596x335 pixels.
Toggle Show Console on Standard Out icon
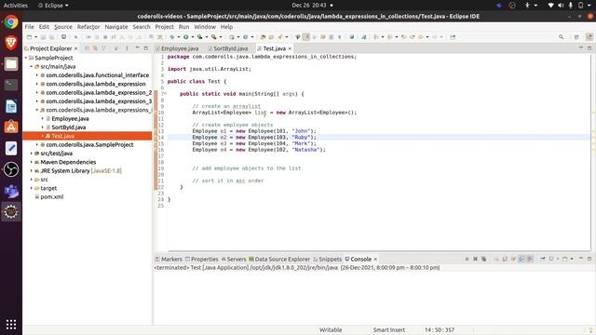click(521, 259)
